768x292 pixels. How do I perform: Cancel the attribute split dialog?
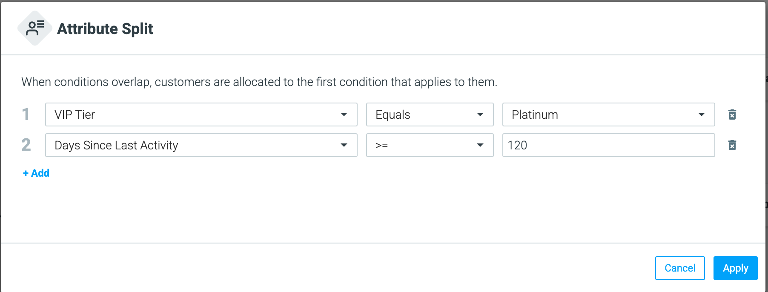(680, 268)
